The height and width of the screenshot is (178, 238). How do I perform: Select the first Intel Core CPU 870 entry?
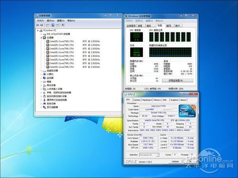click(73, 41)
